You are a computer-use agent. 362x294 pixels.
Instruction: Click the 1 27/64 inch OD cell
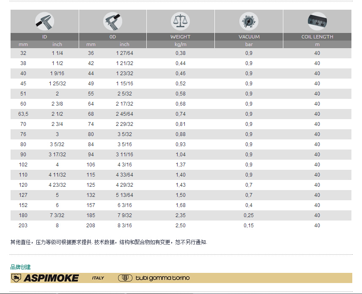click(x=124, y=53)
